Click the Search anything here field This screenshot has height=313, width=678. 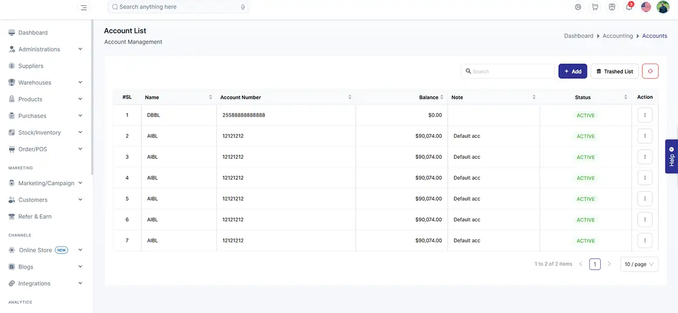point(179,7)
